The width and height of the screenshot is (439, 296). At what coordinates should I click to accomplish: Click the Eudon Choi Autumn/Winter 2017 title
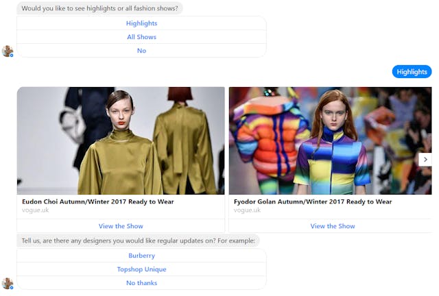(x=98, y=202)
